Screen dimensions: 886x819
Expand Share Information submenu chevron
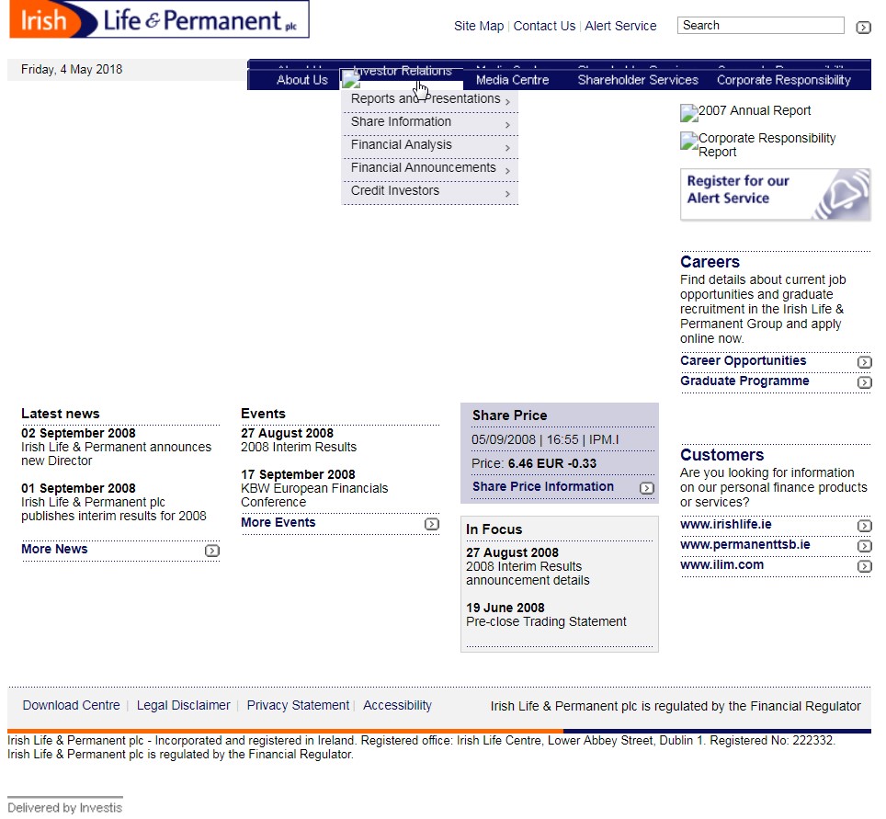click(x=507, y=125)
